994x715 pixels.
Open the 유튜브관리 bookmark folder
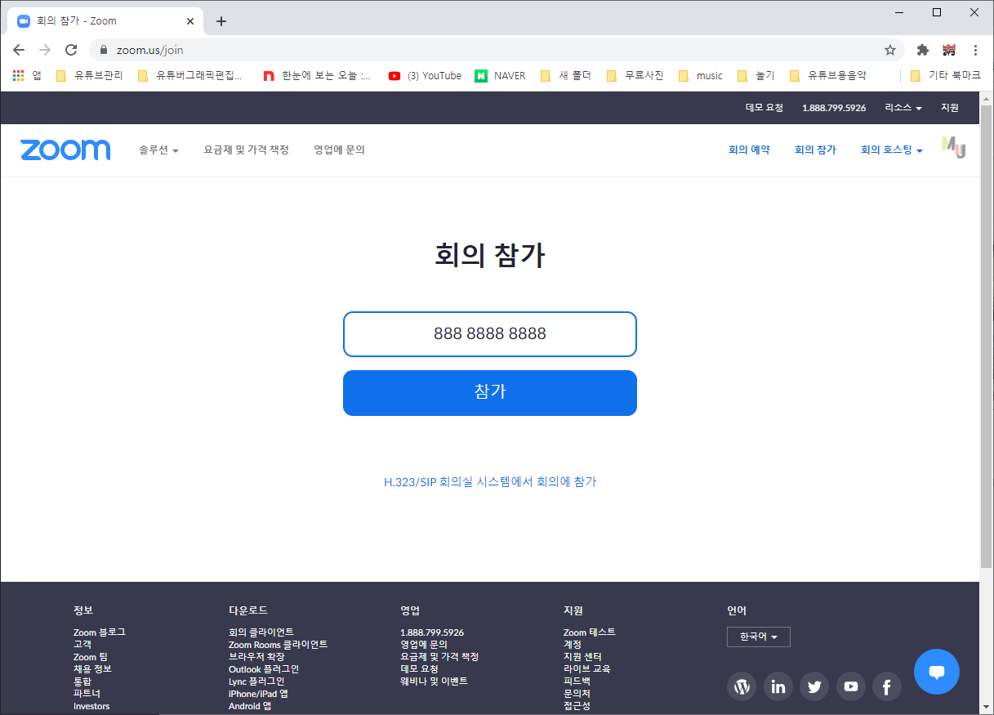(89, 76)
